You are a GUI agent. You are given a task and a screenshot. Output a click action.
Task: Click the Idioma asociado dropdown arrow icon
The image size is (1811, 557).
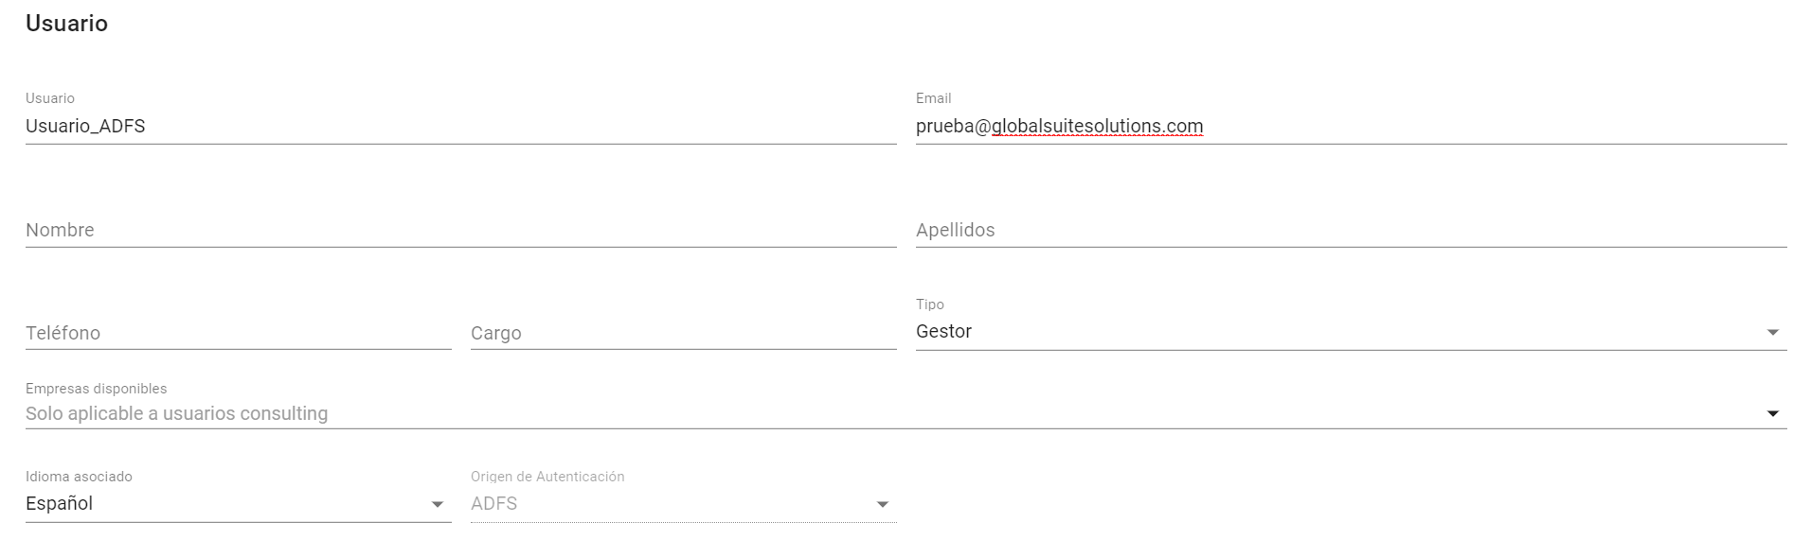tap(437, 505)
